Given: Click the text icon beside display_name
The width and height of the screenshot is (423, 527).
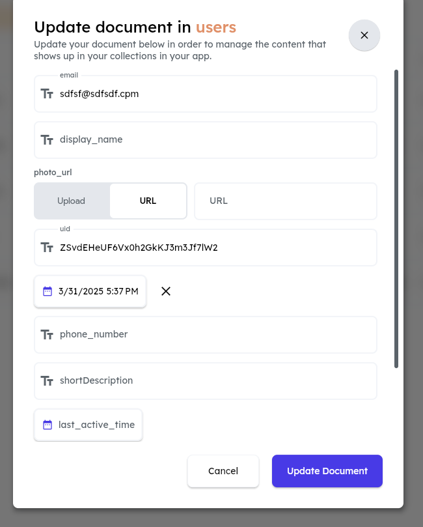Looking at the screenshot, I should coord(47,140).
